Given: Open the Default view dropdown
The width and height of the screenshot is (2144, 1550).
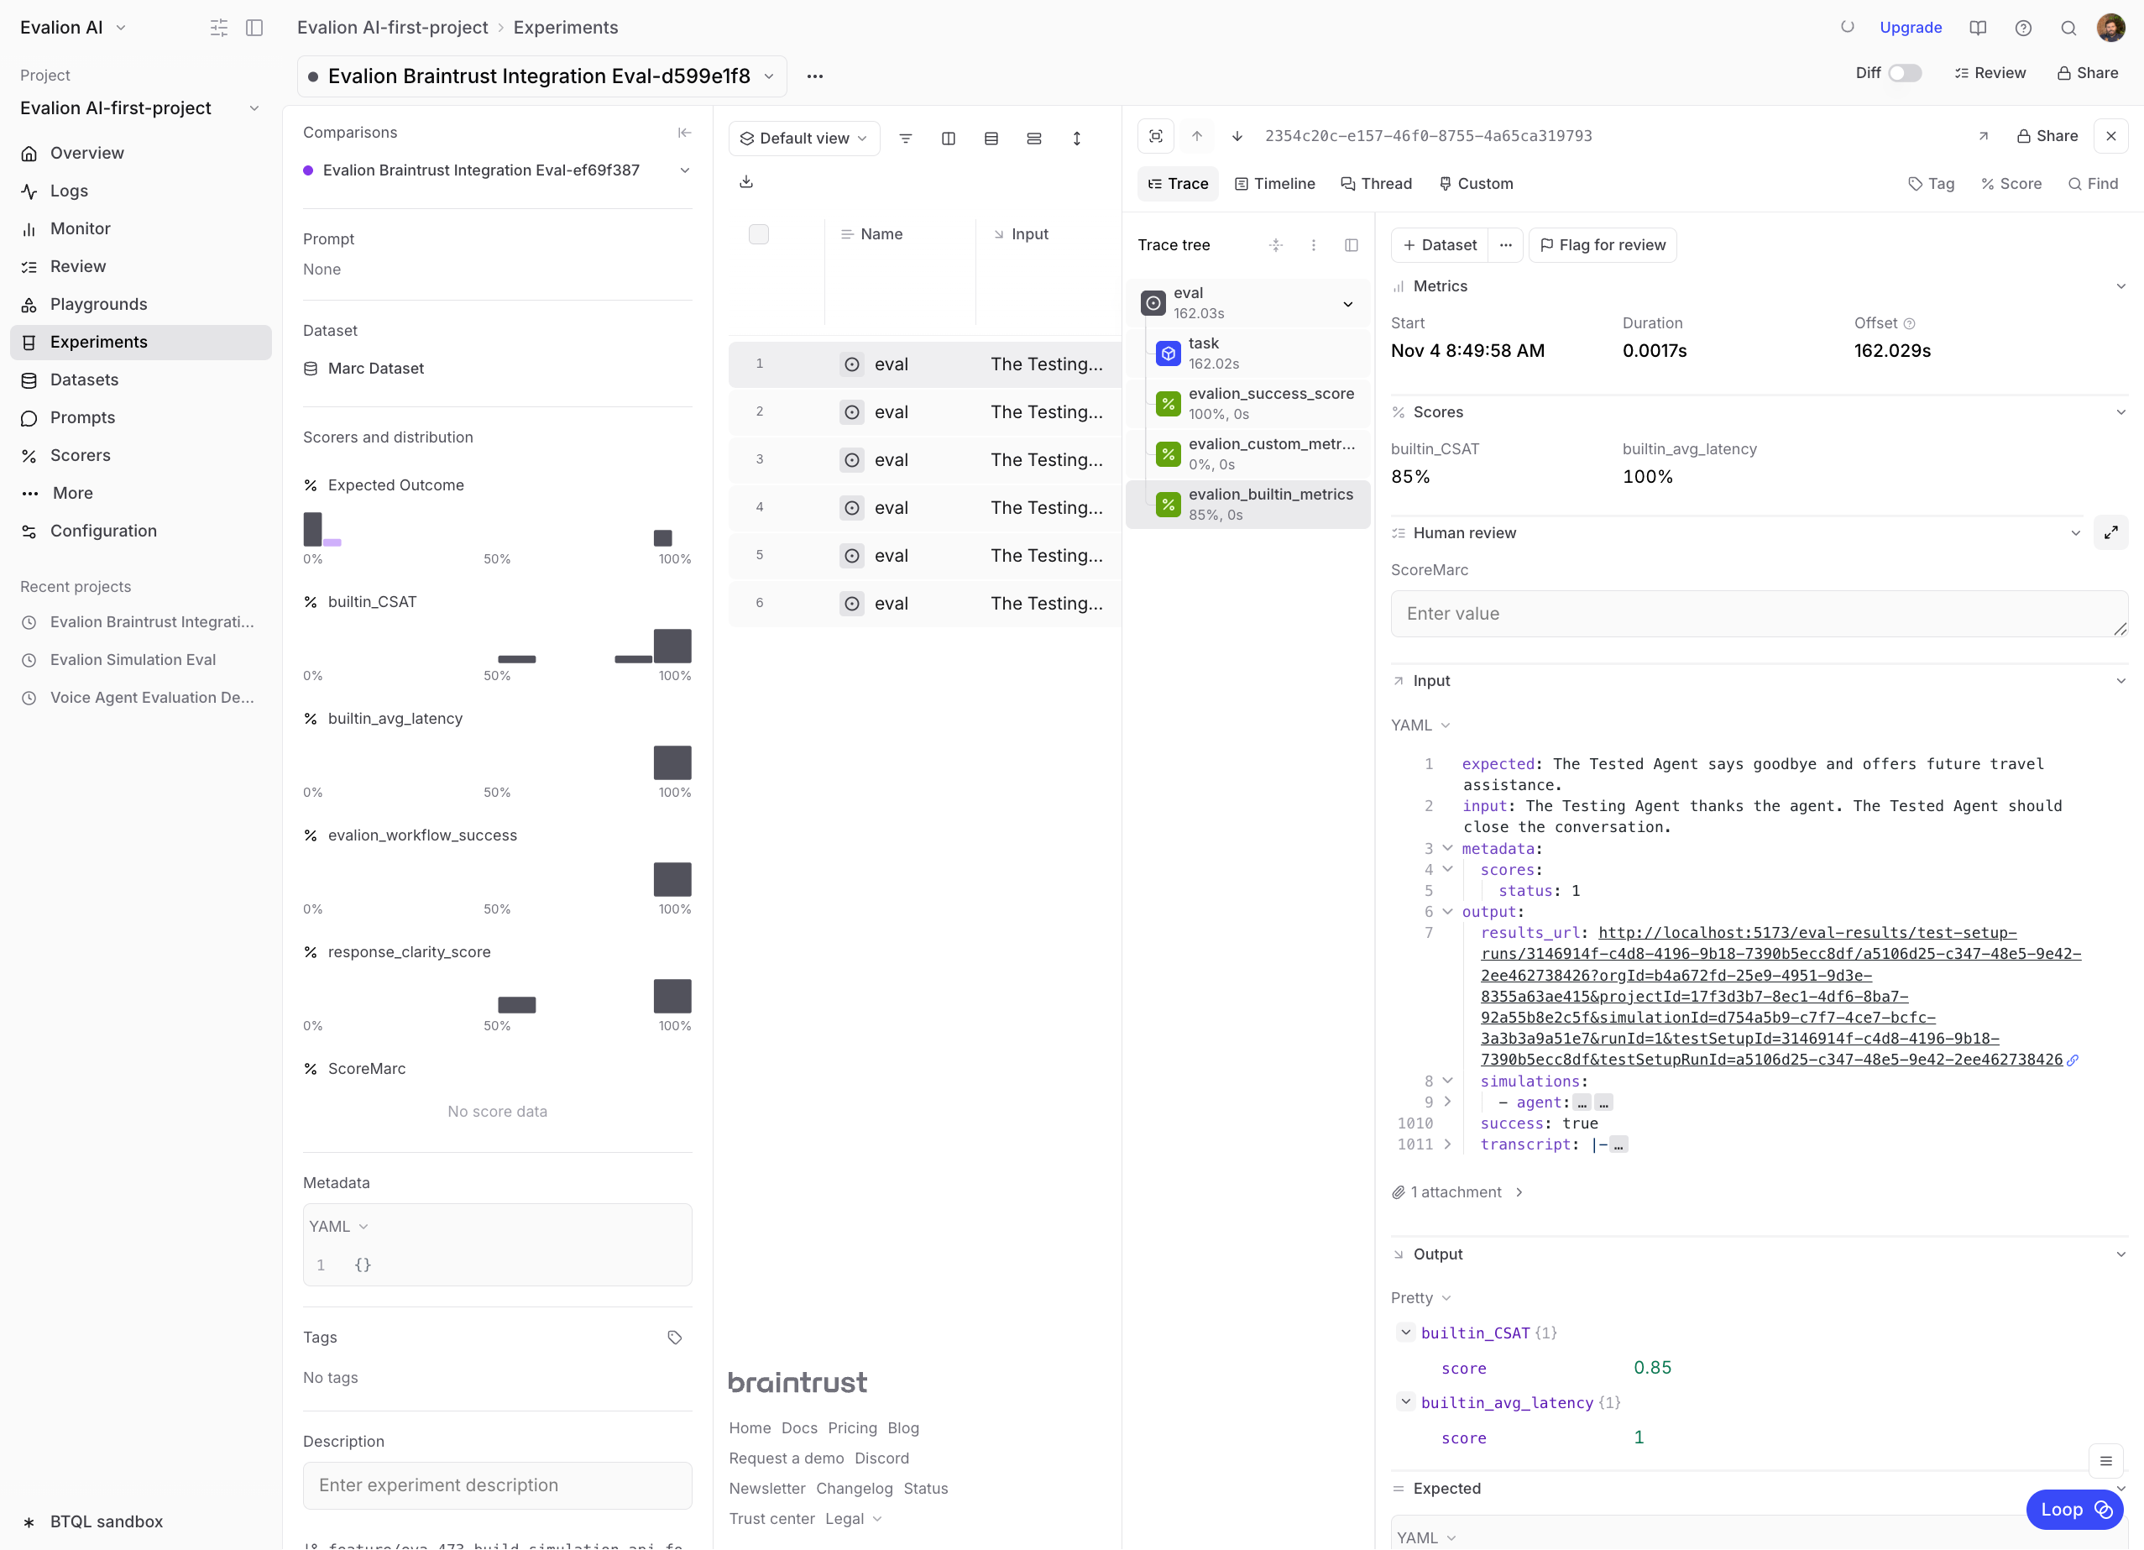Looking at the screenshot, I should tap(803, 138).
